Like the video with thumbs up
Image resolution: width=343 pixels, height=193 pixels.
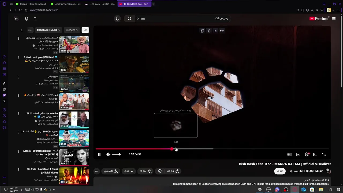173,171
